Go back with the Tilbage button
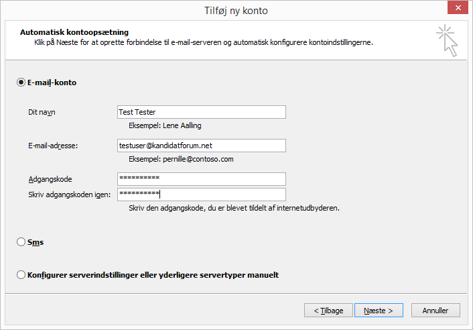The height and width of the screenshot is (330, 473). click(x=328, y=311)
